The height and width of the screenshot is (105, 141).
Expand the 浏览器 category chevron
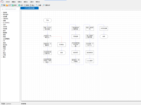[2, 17]
